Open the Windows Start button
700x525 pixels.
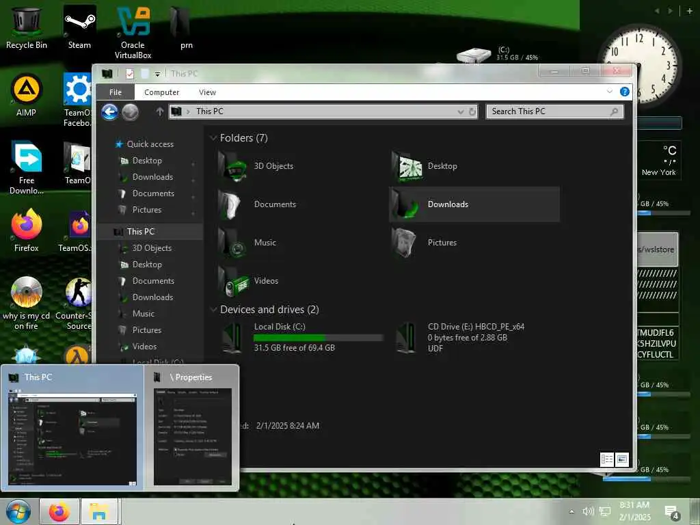18,511
